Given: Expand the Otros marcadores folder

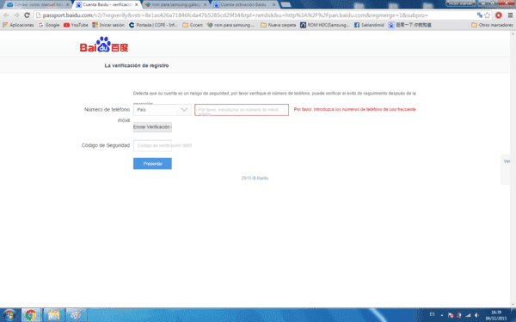Looking at the screenshot, I should (x=492, y=25).
